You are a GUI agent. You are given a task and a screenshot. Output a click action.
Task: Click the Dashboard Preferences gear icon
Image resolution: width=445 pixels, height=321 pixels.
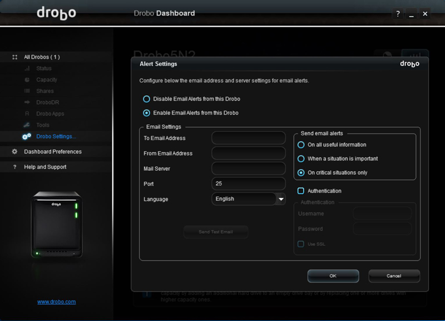coord(15,152)
